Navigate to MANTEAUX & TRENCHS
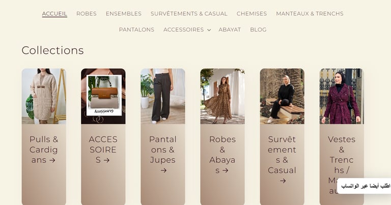Image resolution: width=391 pixels, height=205 pixels. point(310,14)
